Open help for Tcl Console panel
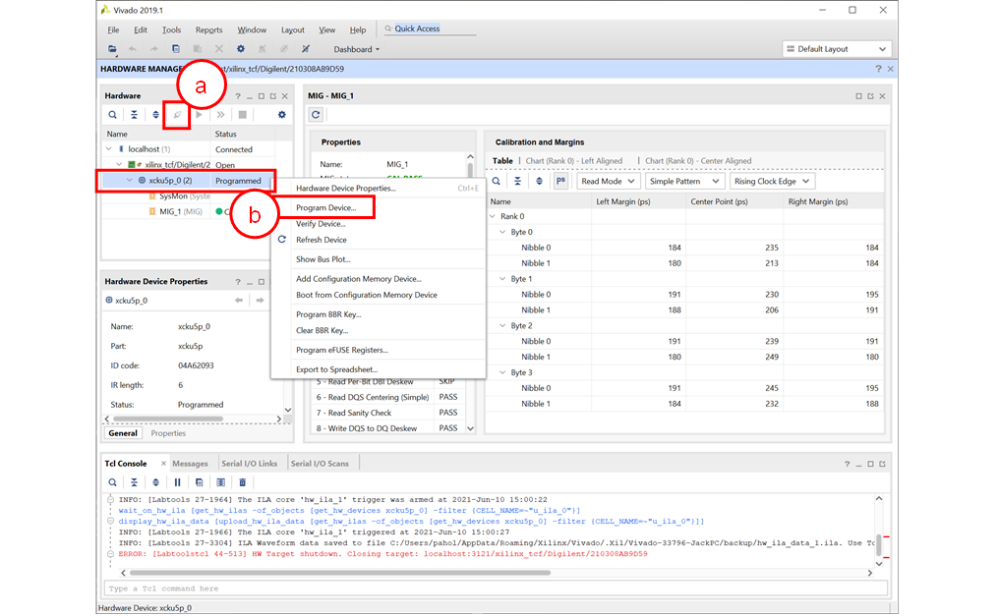This screenshot has height=616, width=998. click(848, 464)
